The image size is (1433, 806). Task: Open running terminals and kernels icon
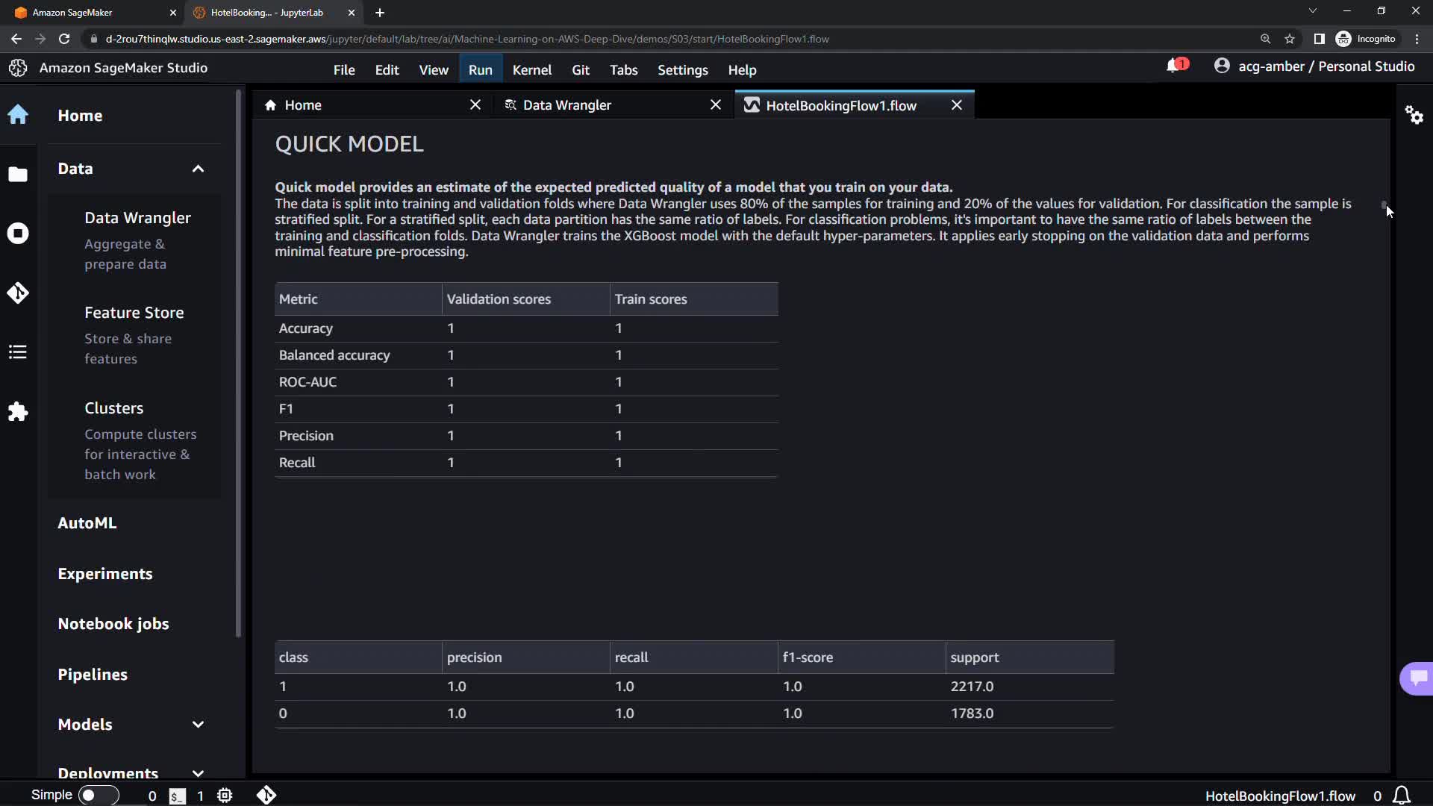coord(18,234)
